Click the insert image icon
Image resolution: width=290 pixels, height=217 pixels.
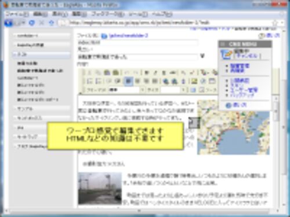pos(194,81)
